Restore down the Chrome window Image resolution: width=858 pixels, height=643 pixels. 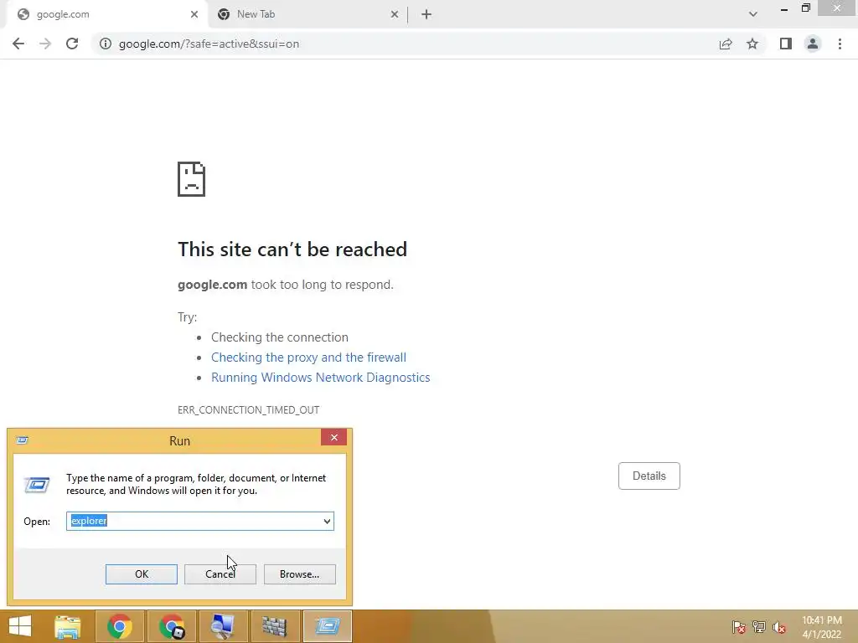pos(806,8)
